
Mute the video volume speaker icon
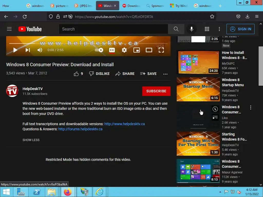[x=40, y=50]
